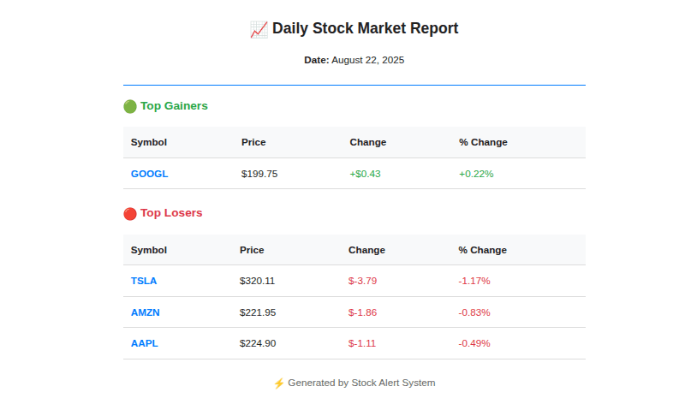Viewport: 685px width, 404px height.
Task: Open the GOOGL symbol link
Action: pos(149,174)
